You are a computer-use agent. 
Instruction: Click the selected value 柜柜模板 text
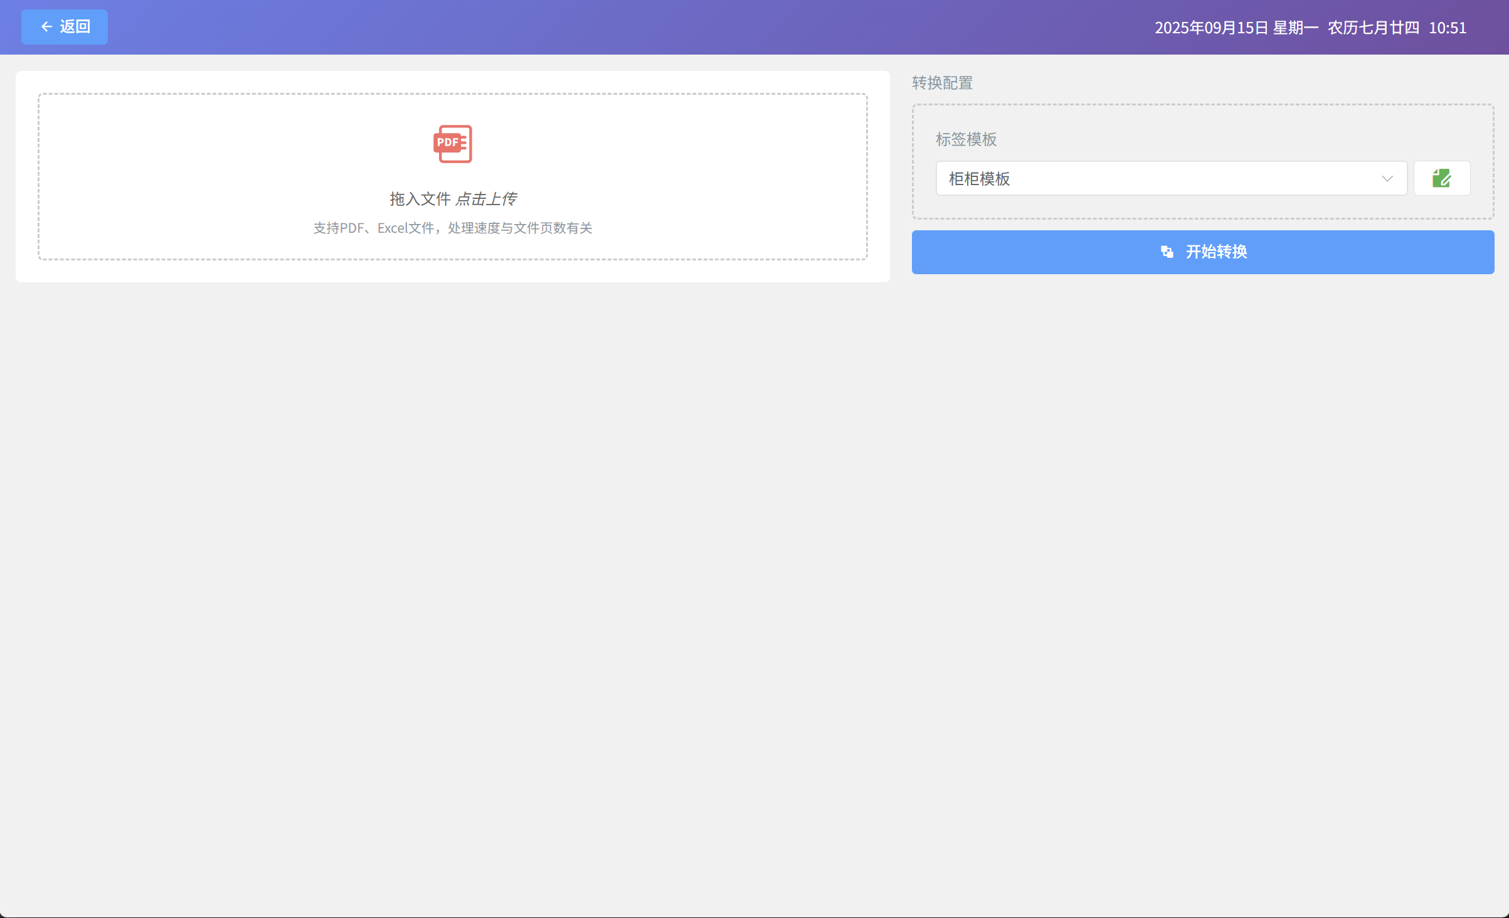pyautogui.click(x=979, y=178)
